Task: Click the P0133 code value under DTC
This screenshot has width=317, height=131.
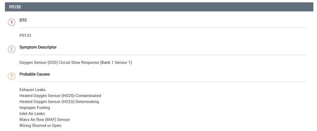Action: (x=25, y=36)
